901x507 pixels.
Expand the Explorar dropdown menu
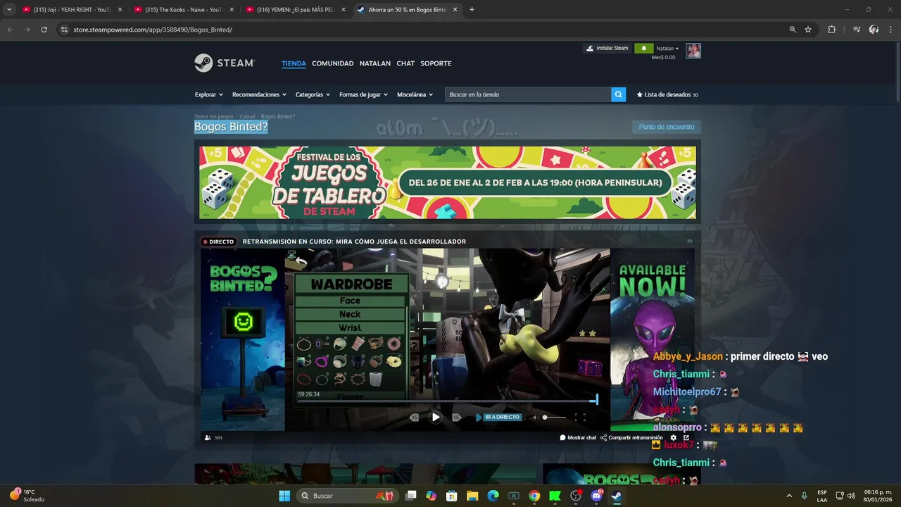pyautogui.click(x=209, y=94)
